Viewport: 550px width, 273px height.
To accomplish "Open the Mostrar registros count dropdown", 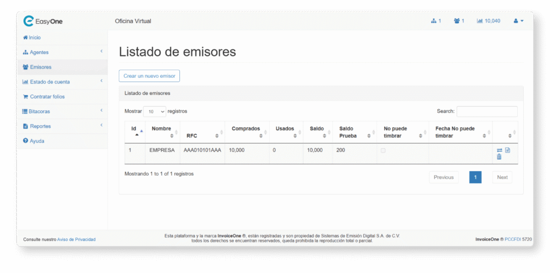I will tap(155, 111).
